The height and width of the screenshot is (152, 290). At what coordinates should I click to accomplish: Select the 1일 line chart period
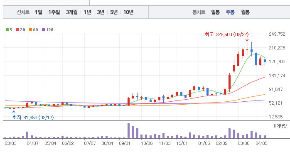(x=39, y=12)
